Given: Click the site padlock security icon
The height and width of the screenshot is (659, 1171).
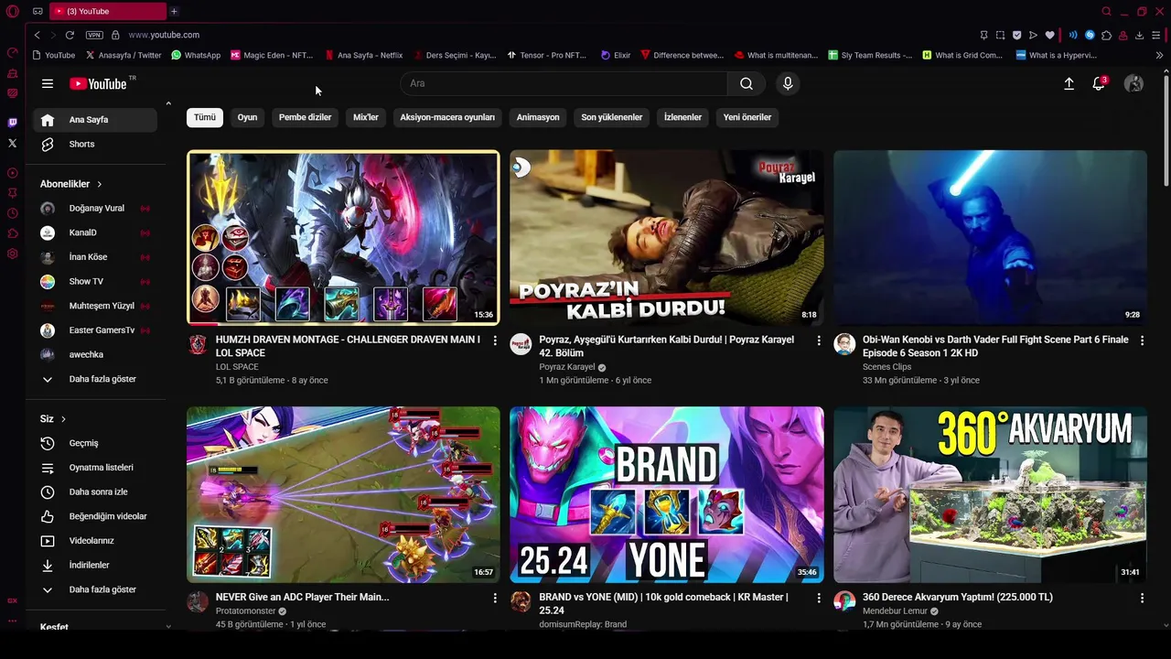Looking at the screenshot, I should 115,35.
